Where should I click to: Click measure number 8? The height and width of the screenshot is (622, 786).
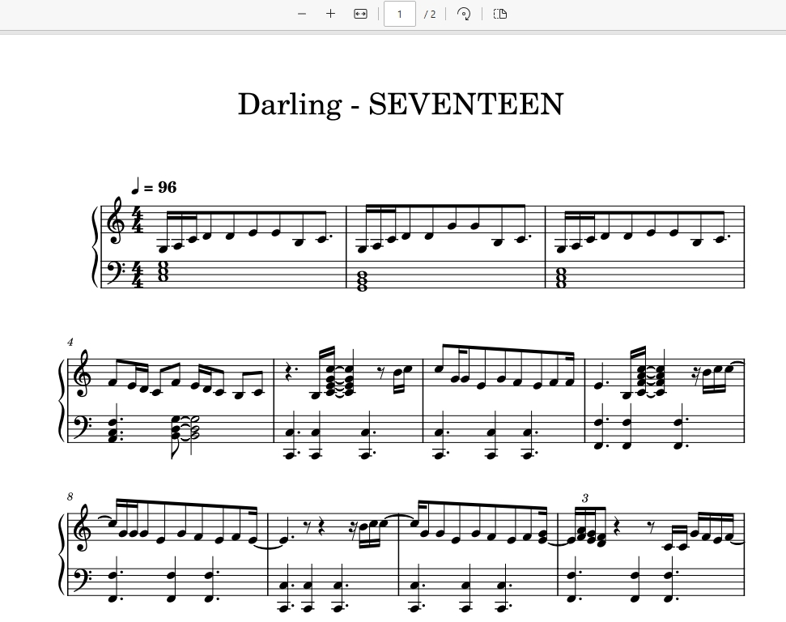[70, 496]
